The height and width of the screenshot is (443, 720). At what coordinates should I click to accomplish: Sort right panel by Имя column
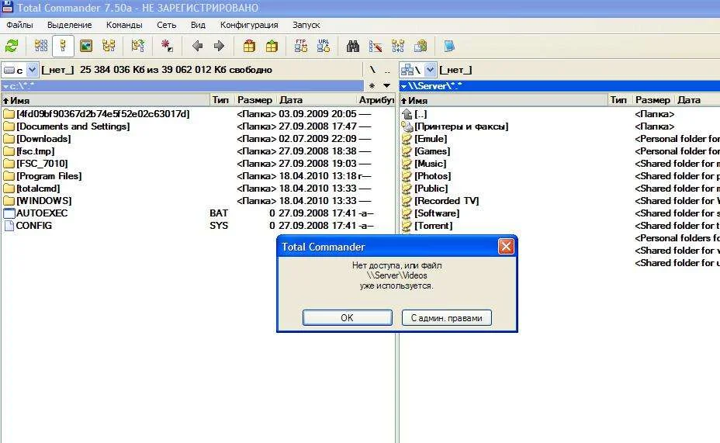point(504,100)
